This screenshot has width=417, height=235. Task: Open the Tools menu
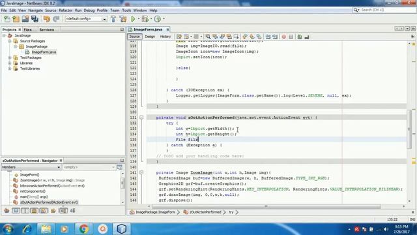(x=126, y=10)
